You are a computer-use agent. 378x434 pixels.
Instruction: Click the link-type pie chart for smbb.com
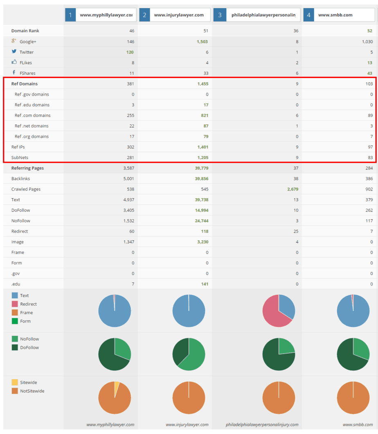pyautogui.click(x=353, y=311)
